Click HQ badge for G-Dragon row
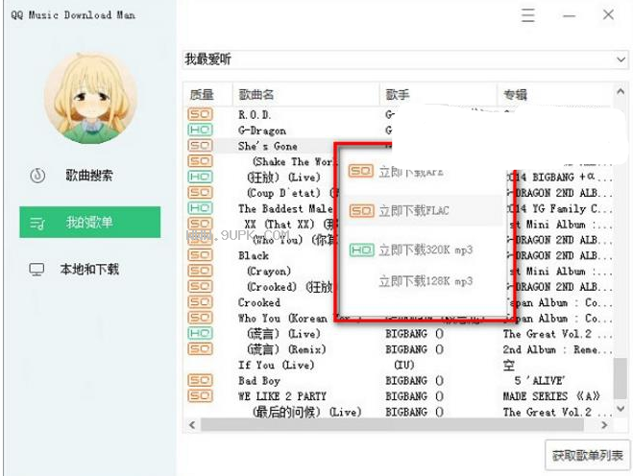This screenshot has width=633, height=476. (200, 130)
